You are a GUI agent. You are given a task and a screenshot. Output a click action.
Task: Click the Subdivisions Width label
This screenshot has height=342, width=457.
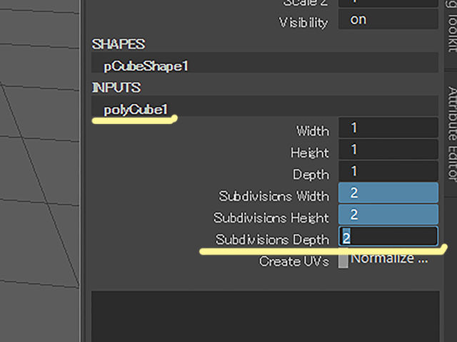click(274, 196)
